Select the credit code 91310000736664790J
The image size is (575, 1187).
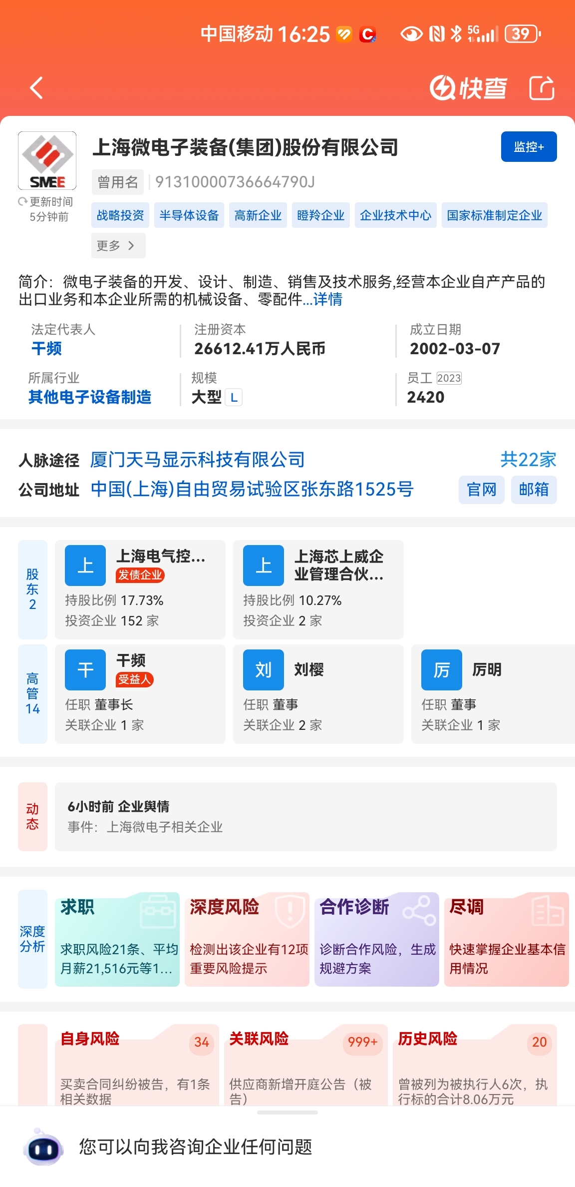(x=235, y=182)
